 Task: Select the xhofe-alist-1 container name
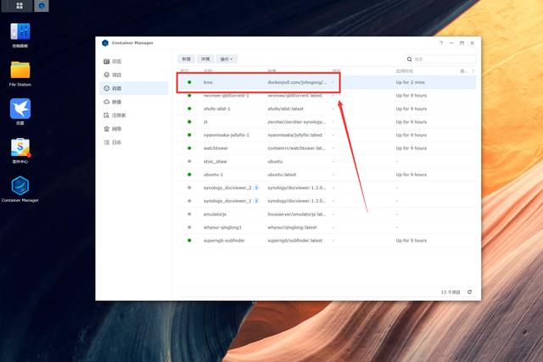217,109
